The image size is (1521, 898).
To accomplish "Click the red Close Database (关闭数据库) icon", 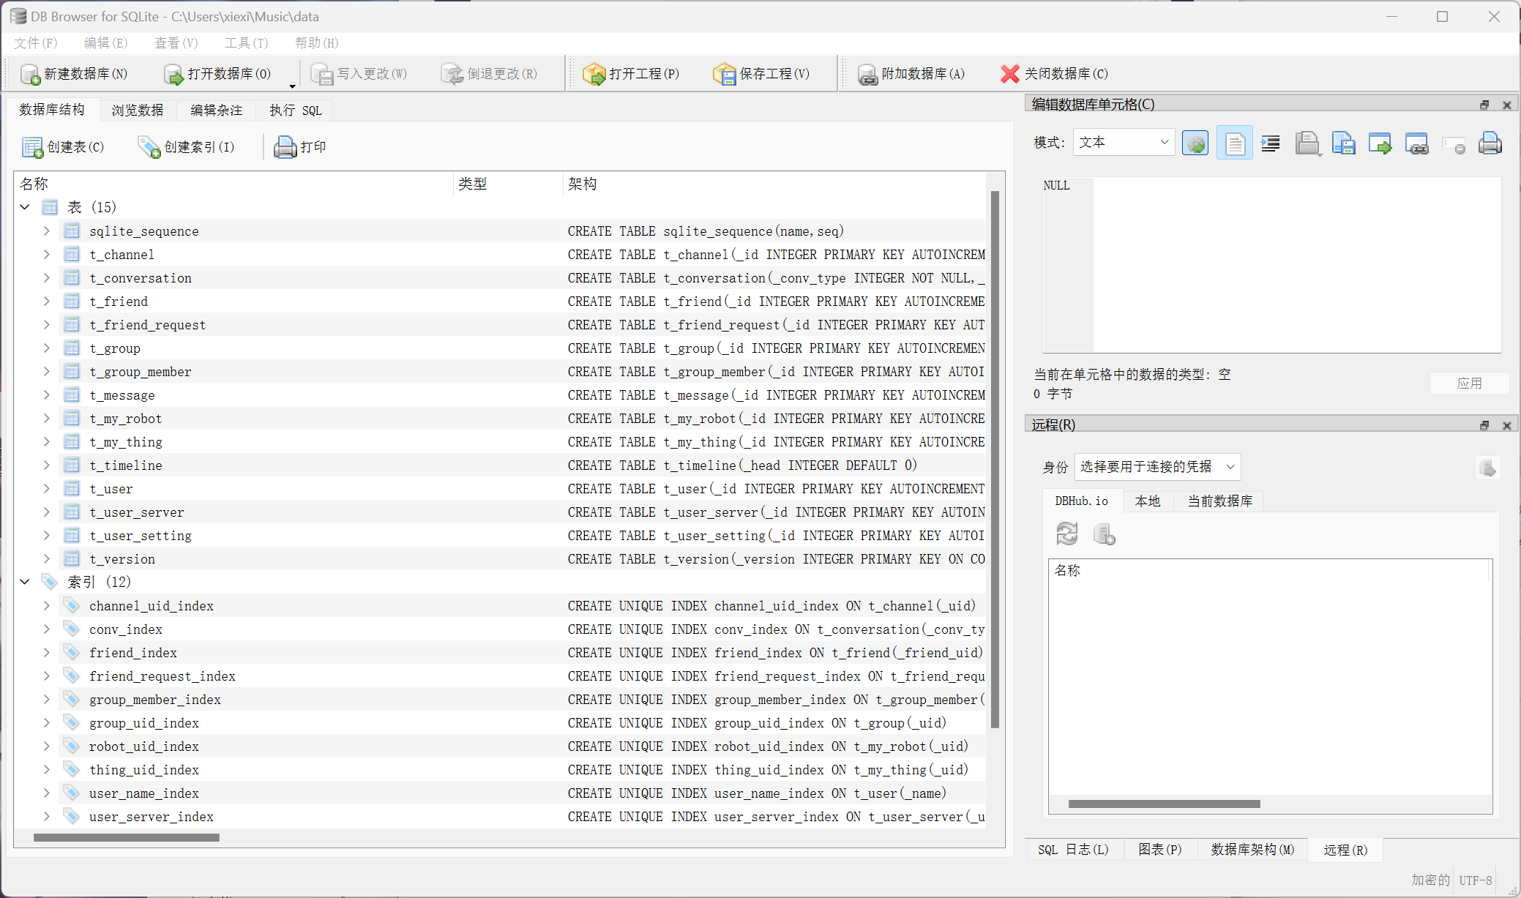I will click(1010, 74).
